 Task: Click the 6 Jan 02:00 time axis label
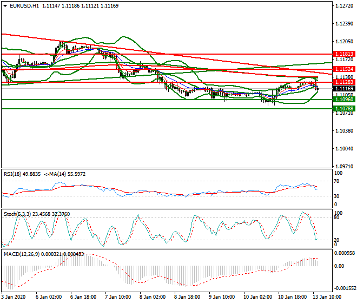pyautogui.click(x=49, y=297)
